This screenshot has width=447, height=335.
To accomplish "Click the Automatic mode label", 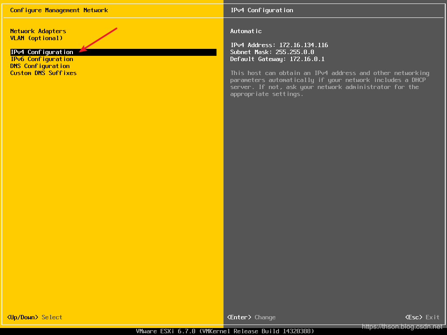I will tap(246, 31).
